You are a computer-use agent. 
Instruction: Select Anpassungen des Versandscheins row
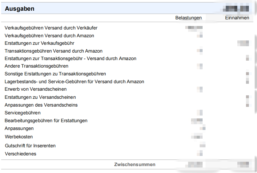pyautogui.click(x=41, y=105)
